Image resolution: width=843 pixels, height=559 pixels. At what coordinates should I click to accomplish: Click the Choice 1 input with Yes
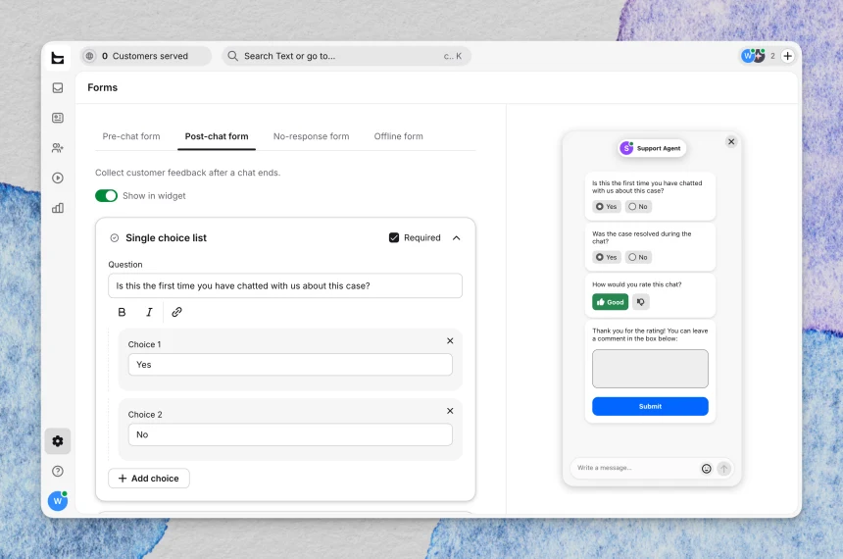(290, 365)
